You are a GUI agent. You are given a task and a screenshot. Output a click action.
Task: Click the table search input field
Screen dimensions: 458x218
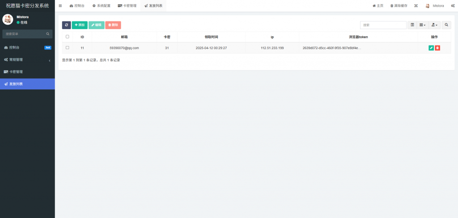[x=383, y=25]
